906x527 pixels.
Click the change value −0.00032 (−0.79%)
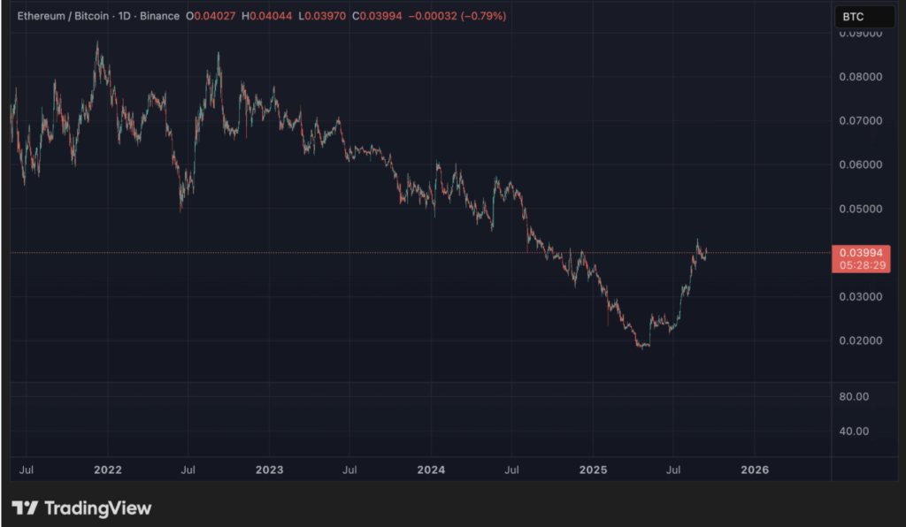tap(457, 16)
